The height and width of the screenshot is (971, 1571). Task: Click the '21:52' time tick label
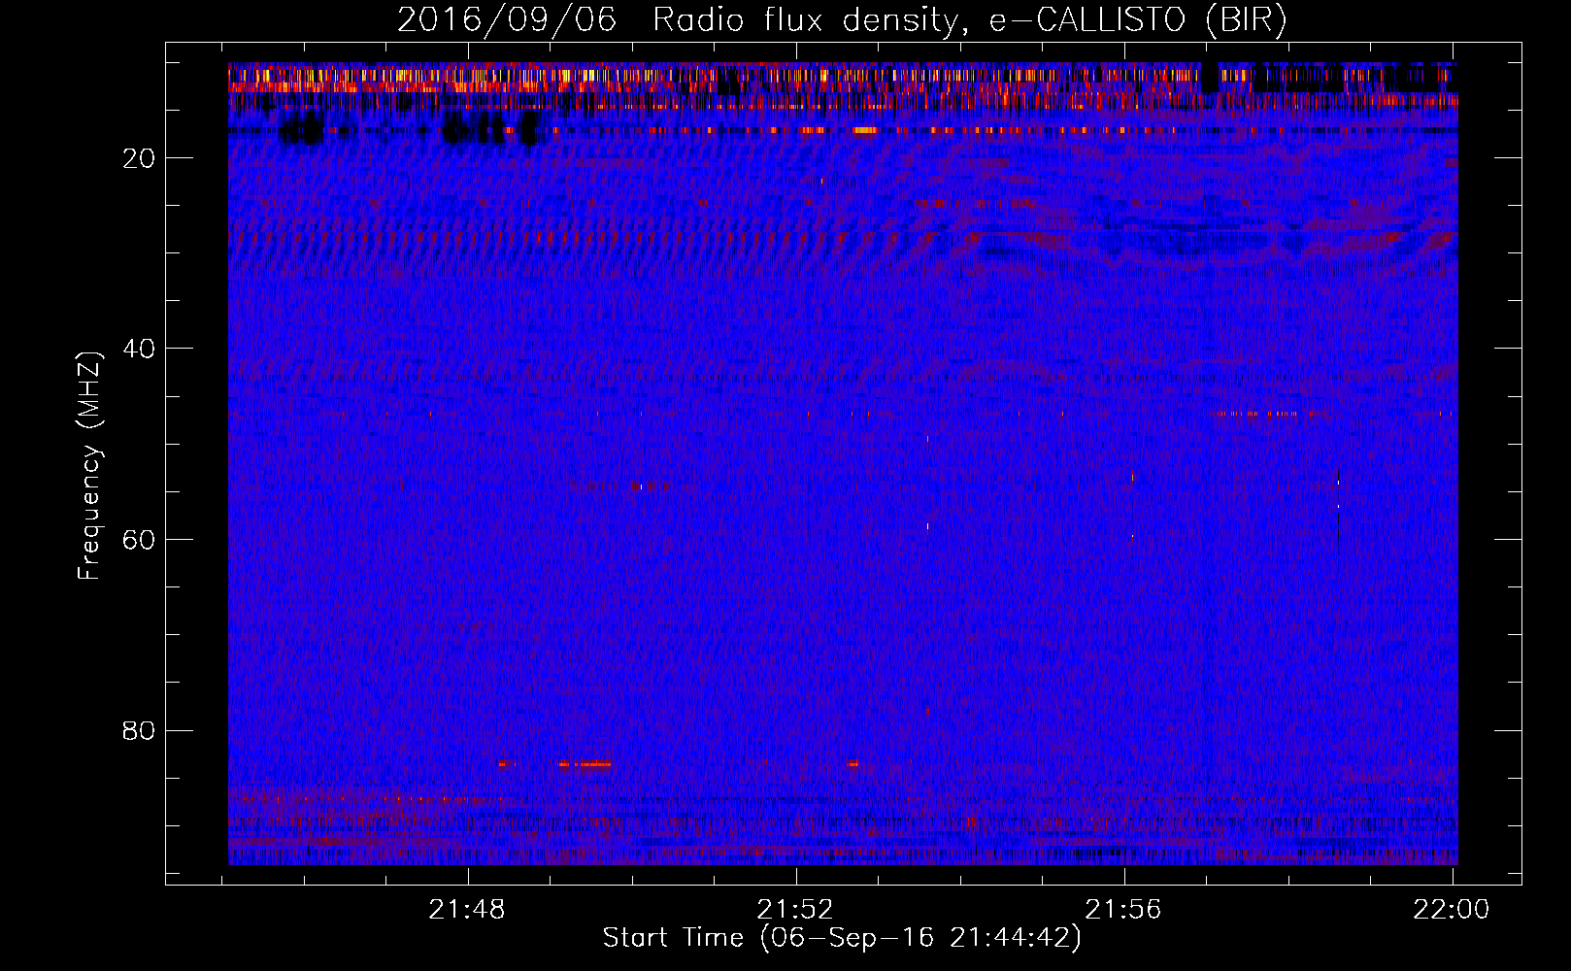point(796,910)
